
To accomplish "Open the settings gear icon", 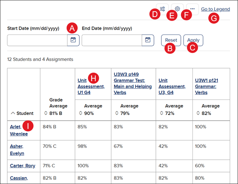I will click(177, 9).
